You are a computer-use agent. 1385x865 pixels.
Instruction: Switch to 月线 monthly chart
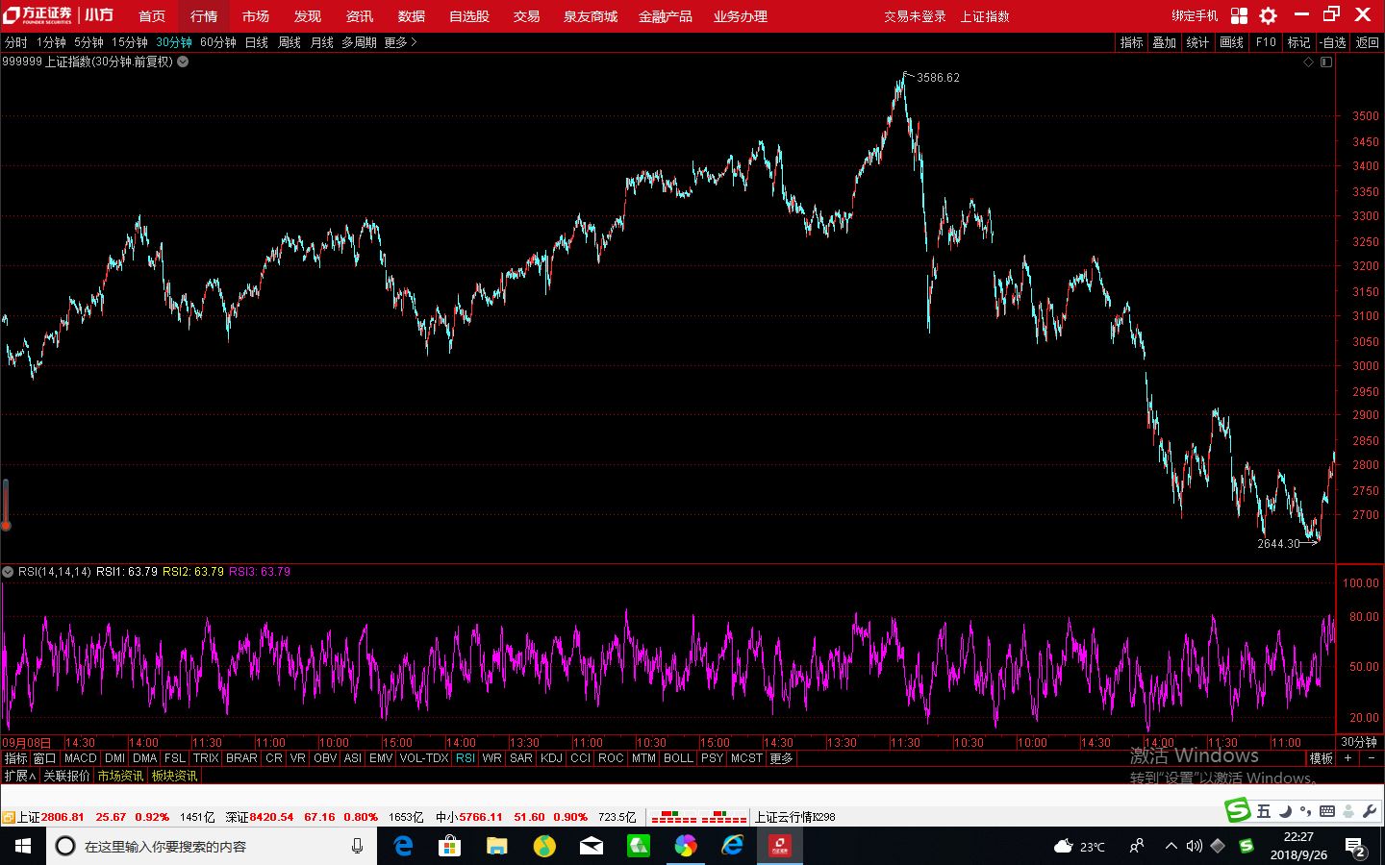[x=322, y=42]
